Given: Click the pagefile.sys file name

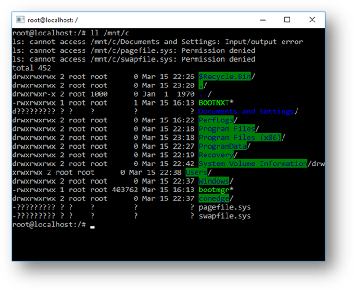Looking at the screenshot, I should pyautogui.click(x=225, y=207).
